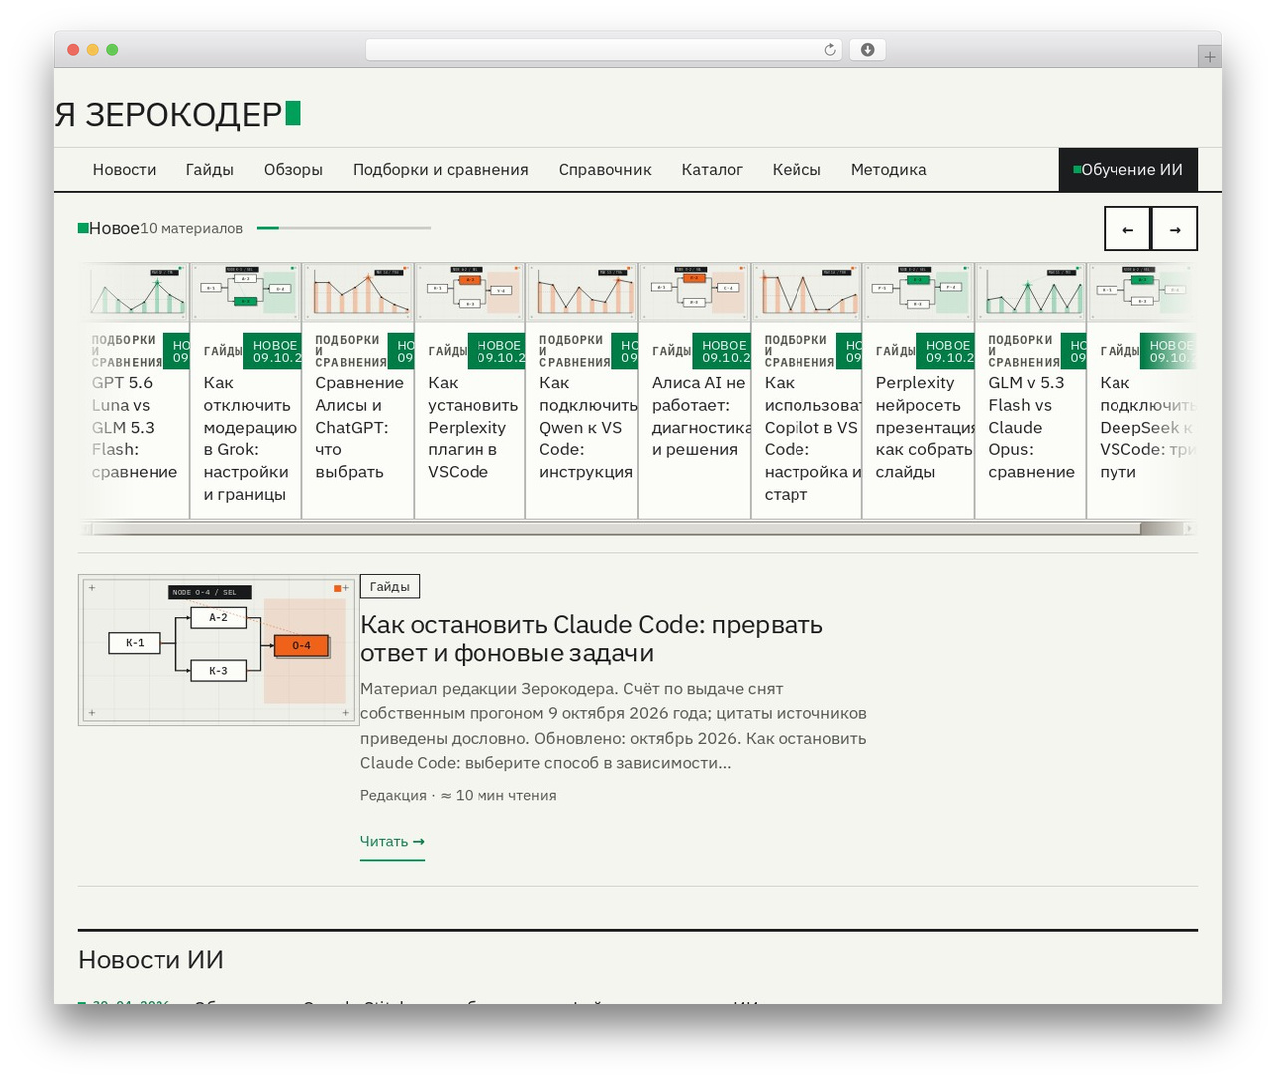Image resolution: width=1276 pixels, height=1081 pixels.
Task: Open the Справочник menu item
Action: [605, 170]
